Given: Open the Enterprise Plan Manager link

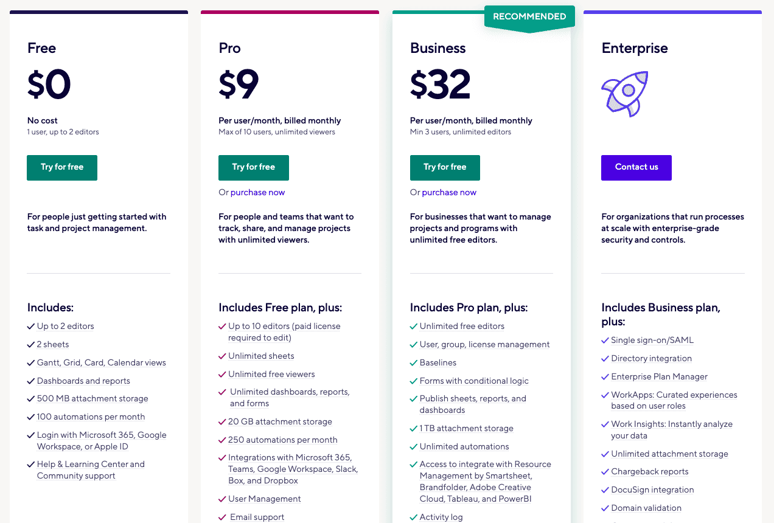Looking at the screenshot, I should [x=659, y=376].
